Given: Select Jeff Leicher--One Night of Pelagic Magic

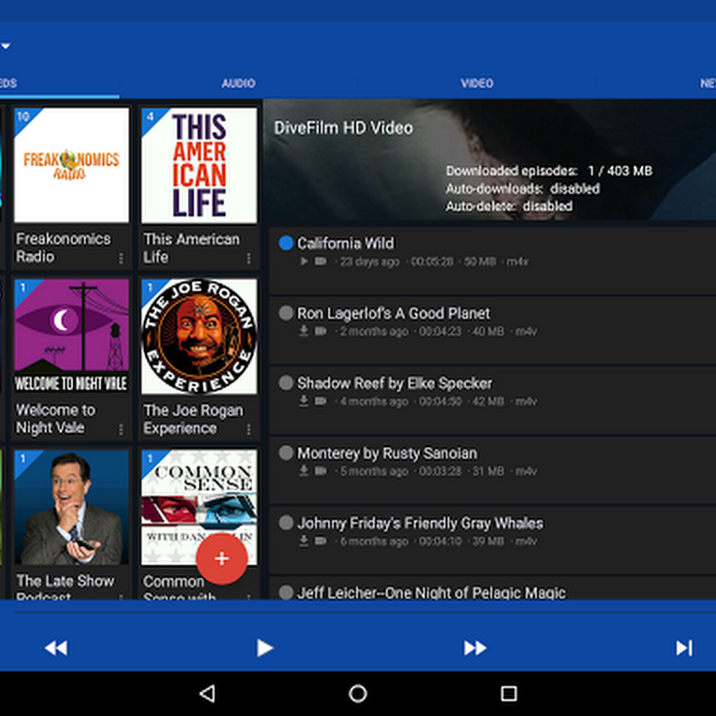Looking at the screenshot, I should click(431, 592).
